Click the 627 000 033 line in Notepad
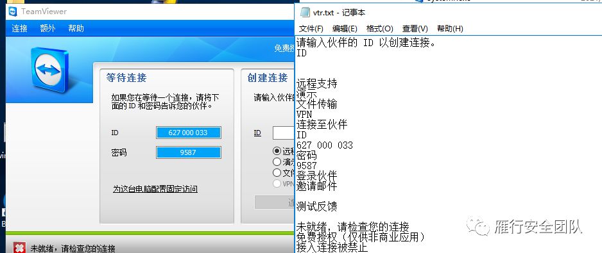The height and width of the screenshot is (253, 602). (x=325, y=145)
